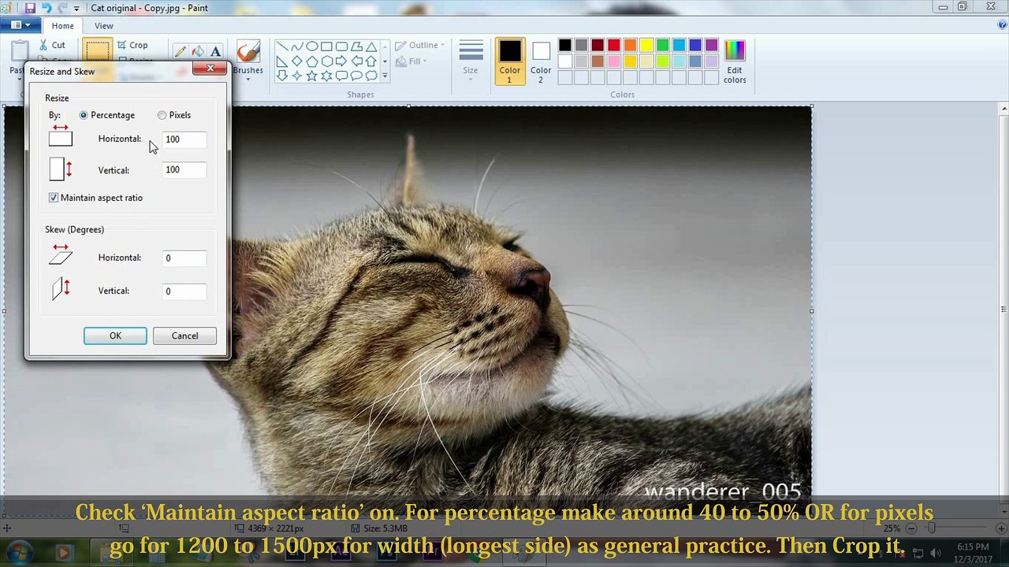Click the Skew Vertical degrees field
The image size is (1009, 567).
pos(184,291)
